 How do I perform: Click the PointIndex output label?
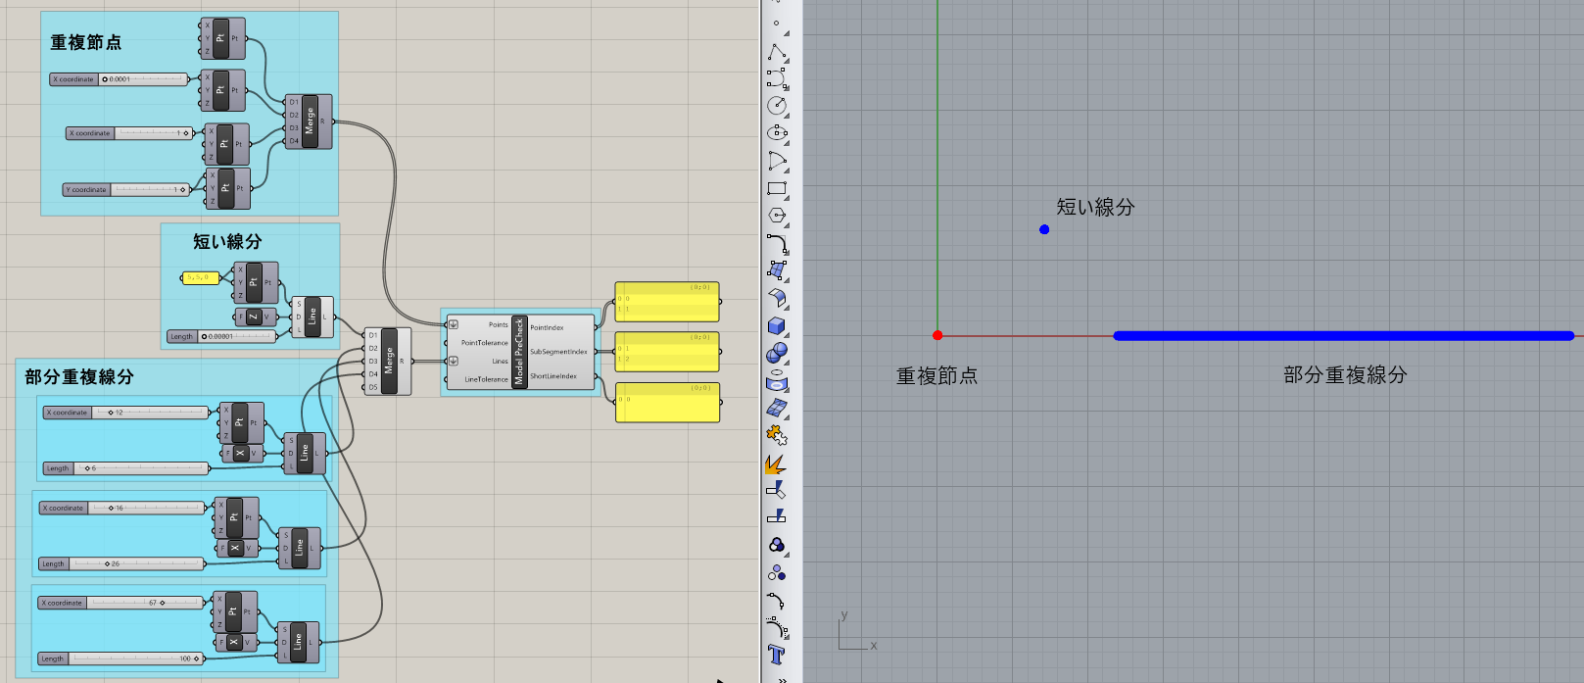(548, 327)
